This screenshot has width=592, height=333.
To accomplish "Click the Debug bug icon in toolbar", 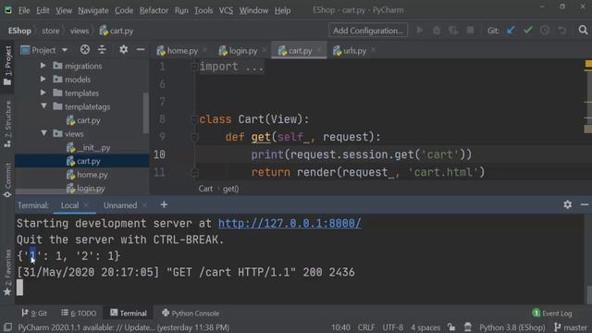I will [437, 31].
